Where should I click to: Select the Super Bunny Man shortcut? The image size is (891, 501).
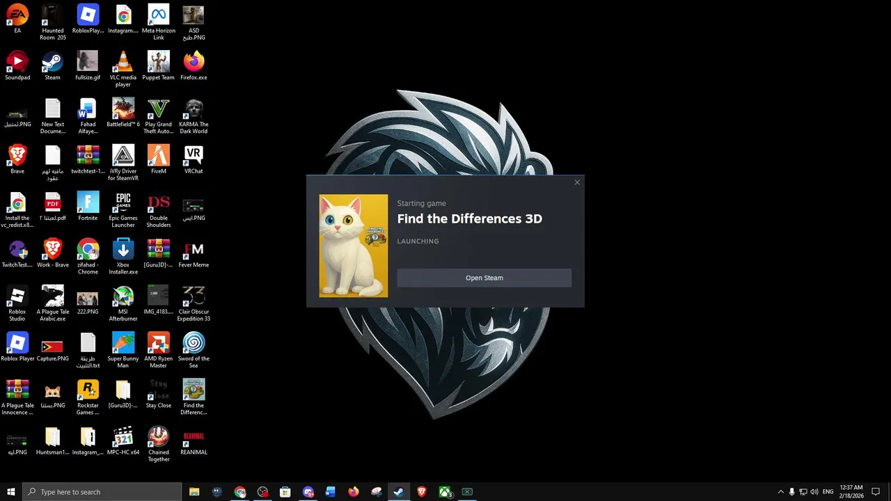[123, 350]
